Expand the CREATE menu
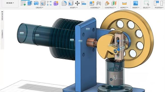The width and height of the screenshot is (165, 92). tap(39, 8)
